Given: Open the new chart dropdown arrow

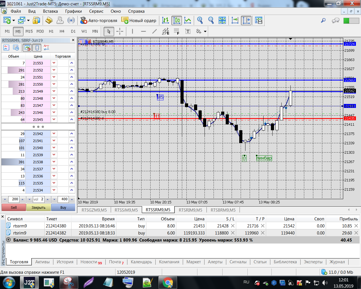Looking at the screenshot, I should tap(14, 20).
